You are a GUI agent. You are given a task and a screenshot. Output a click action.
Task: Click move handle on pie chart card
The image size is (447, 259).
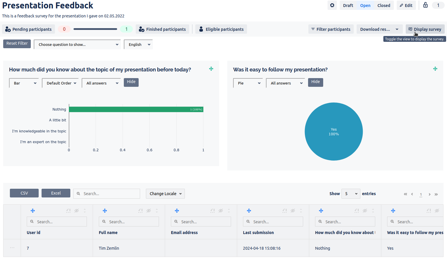coord(435,69)
